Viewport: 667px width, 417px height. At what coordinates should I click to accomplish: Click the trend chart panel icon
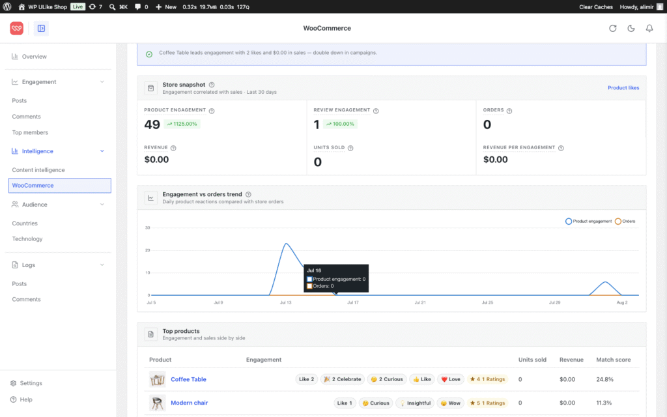click(150, 198)
